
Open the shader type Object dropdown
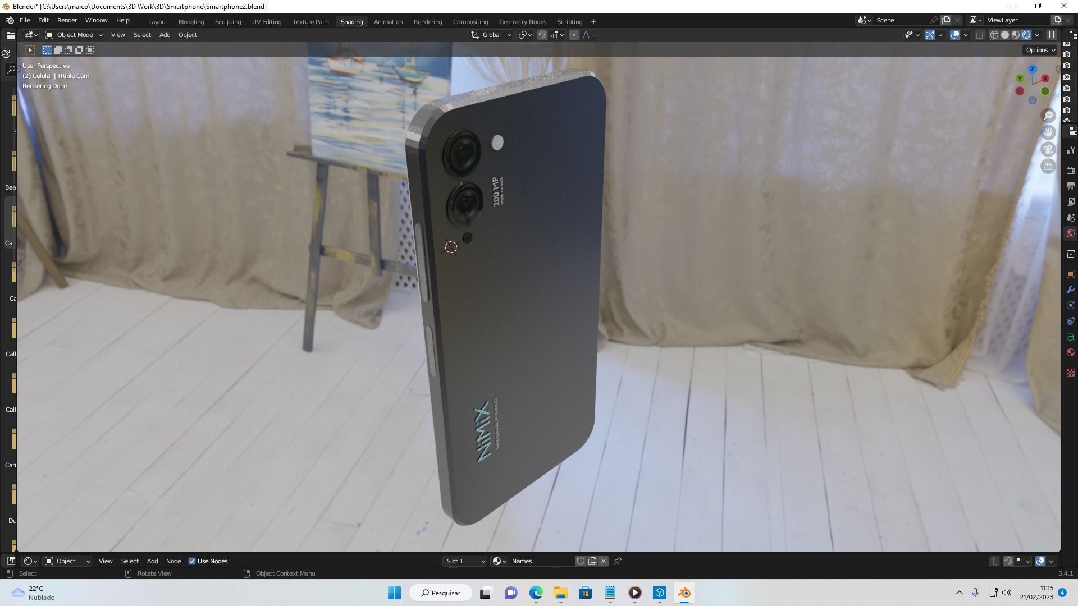click(67, 561)
